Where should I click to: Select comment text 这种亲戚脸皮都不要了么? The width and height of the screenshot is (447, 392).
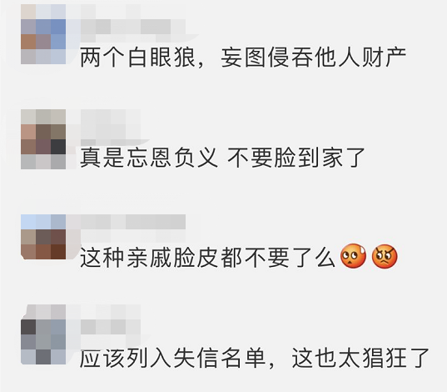click(207, 256)
